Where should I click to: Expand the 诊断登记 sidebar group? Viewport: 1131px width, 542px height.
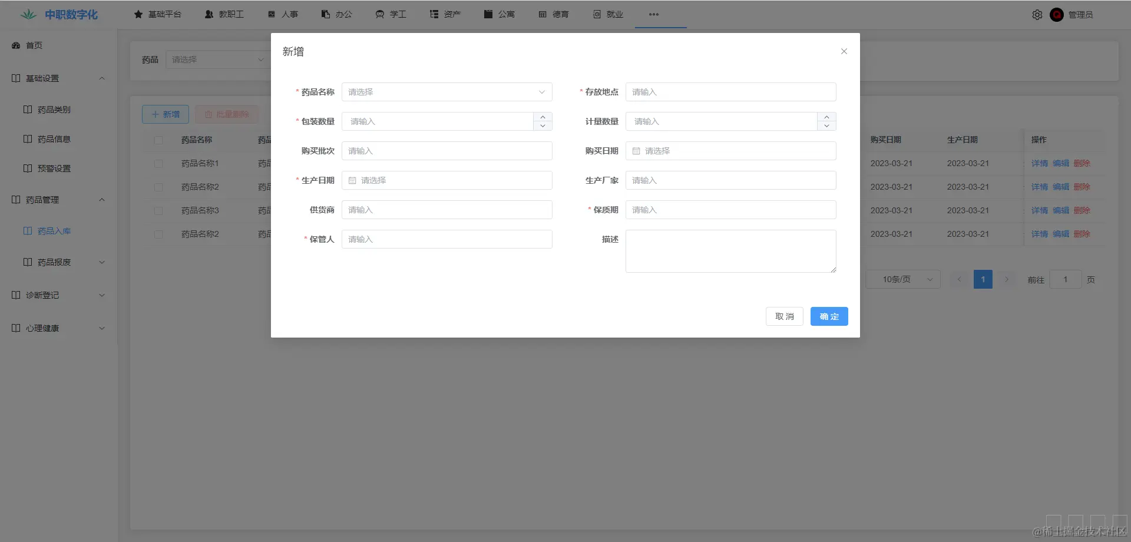[x=58, y=295]
